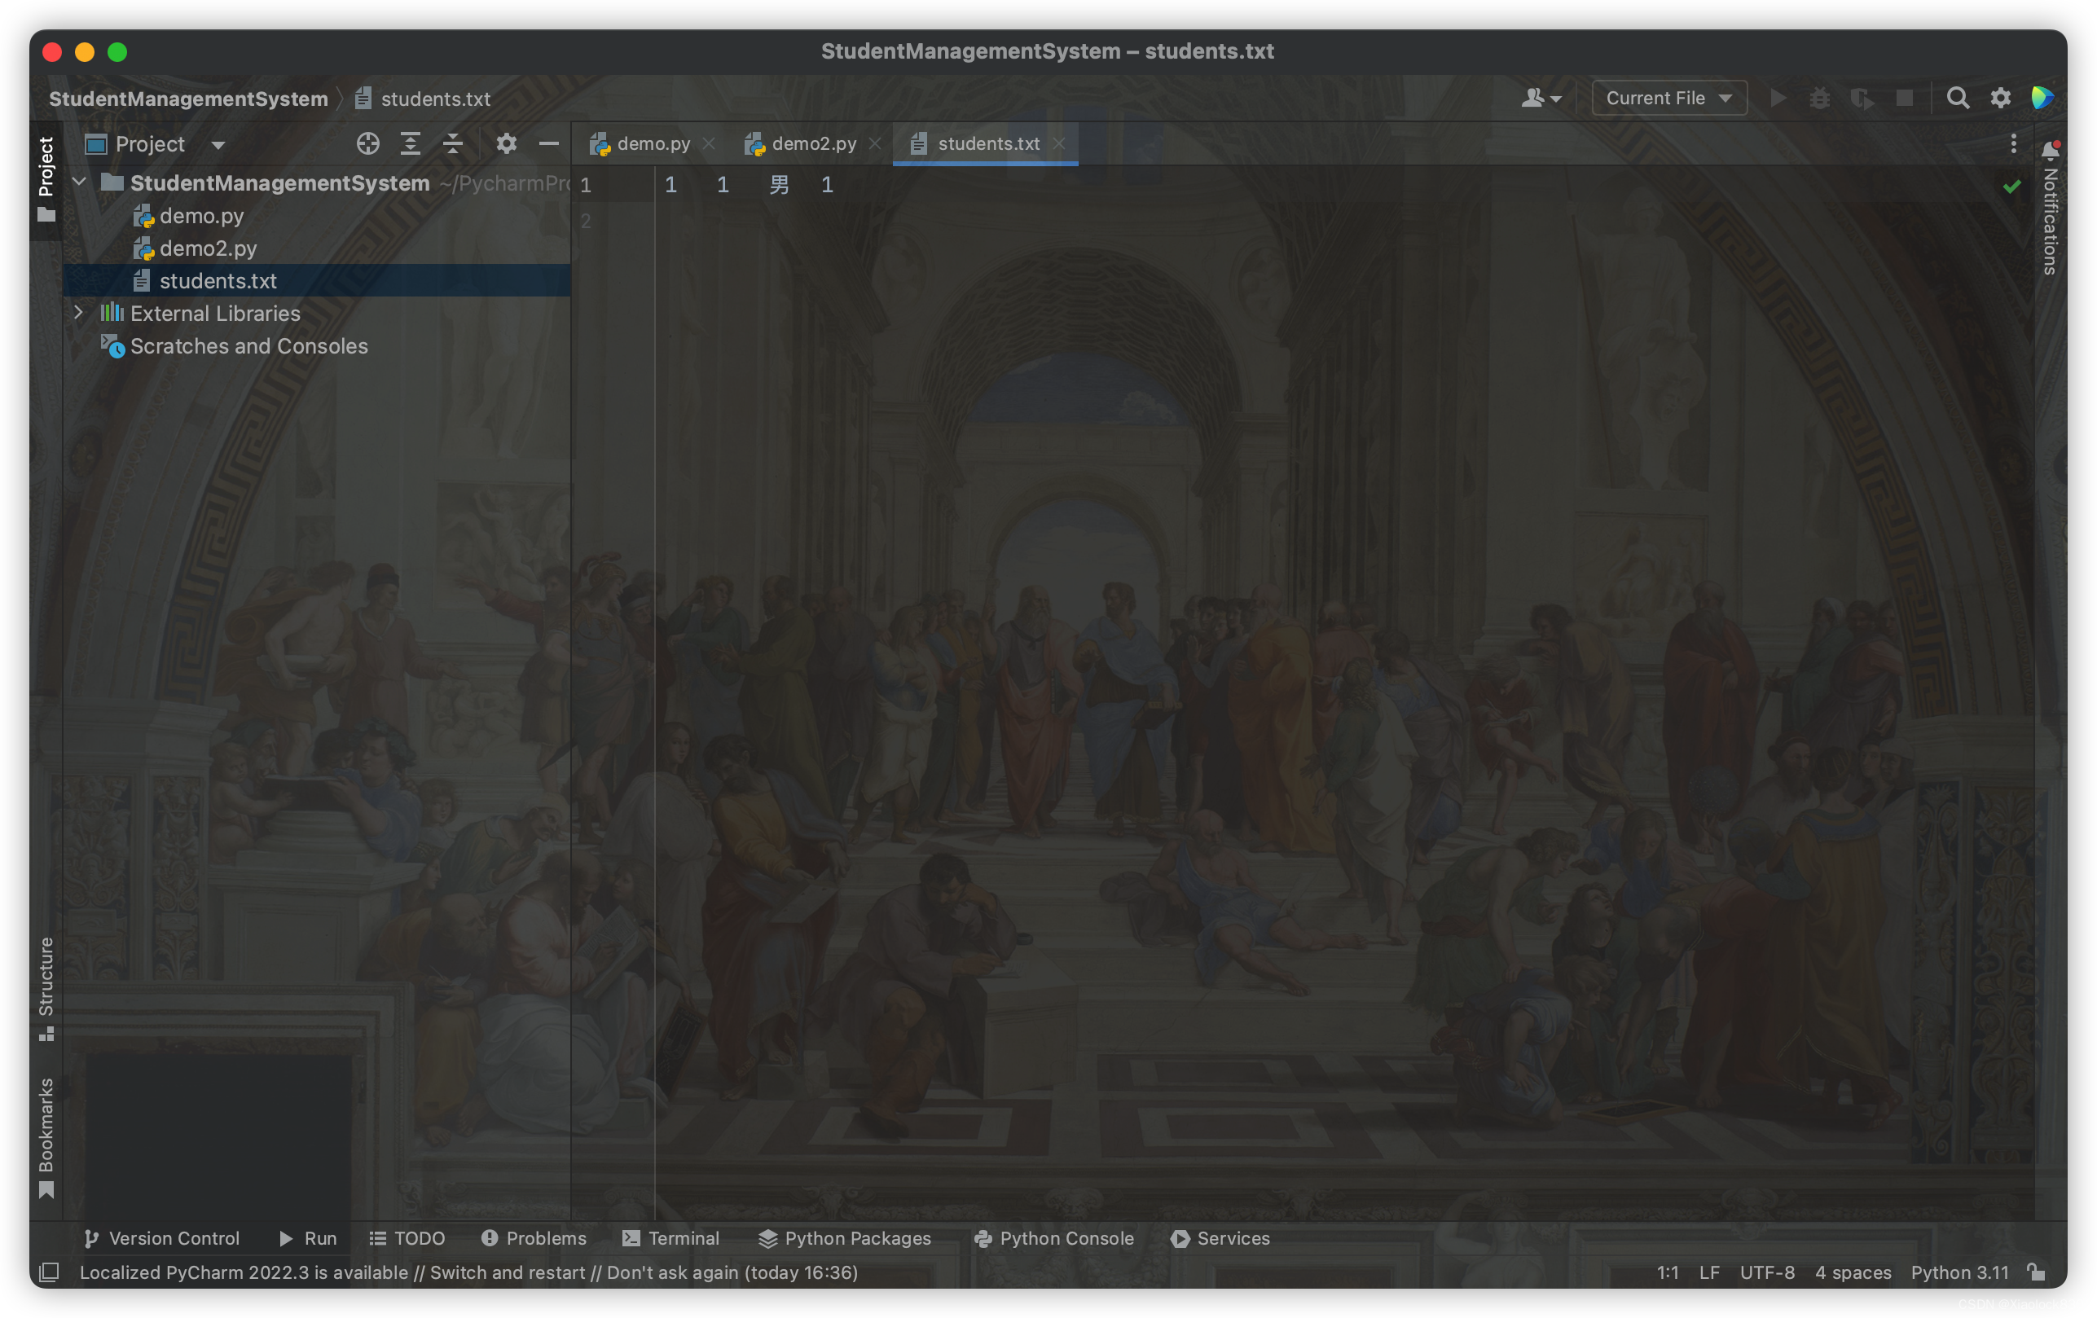
Task: Expand External Libraries node
Action: pos(79,313)
